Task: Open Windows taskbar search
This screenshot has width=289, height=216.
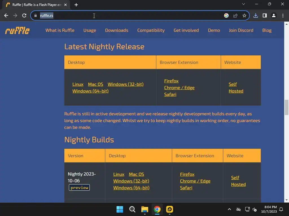Action: point(132,209)
